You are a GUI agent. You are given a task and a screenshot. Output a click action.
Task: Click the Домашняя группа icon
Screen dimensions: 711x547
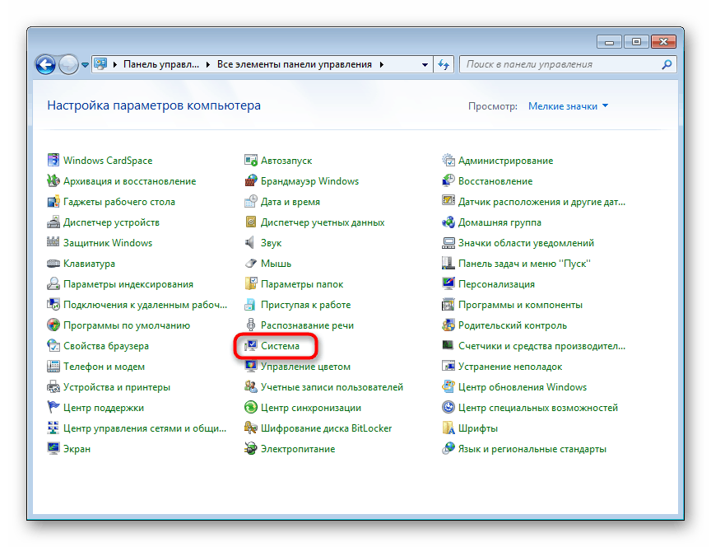pyautogui.click(x=448, y=222)
